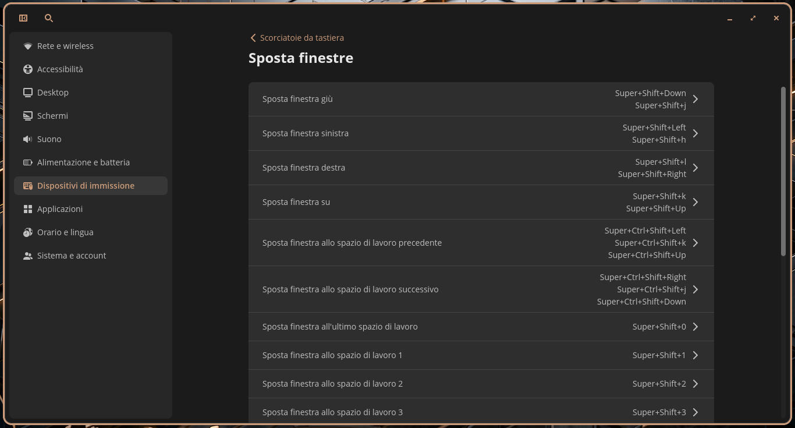Click the Desktop monitor icon
Viewport: 795px width, 428px height.
click(27, 93)
